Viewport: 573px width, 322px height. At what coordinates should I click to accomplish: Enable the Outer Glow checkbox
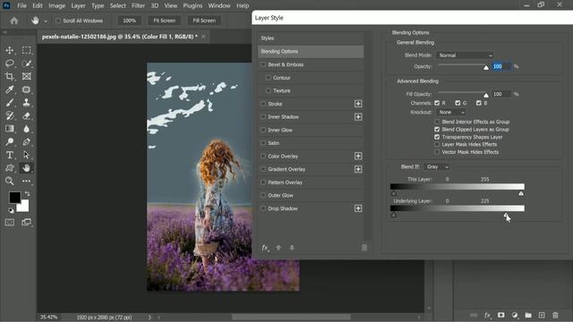click(x=263, y=195)
